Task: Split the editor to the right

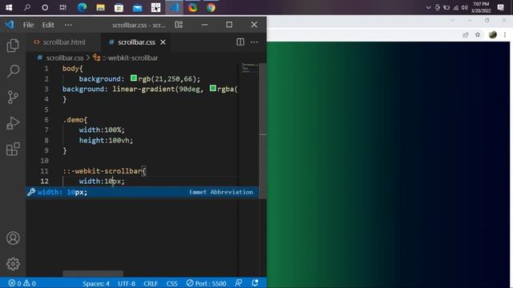Action: coord(240,42)
